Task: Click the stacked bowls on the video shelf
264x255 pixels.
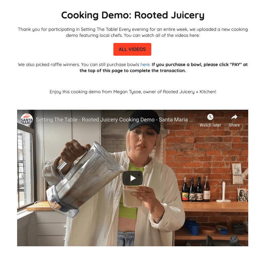Action: [x=238, y=228]
